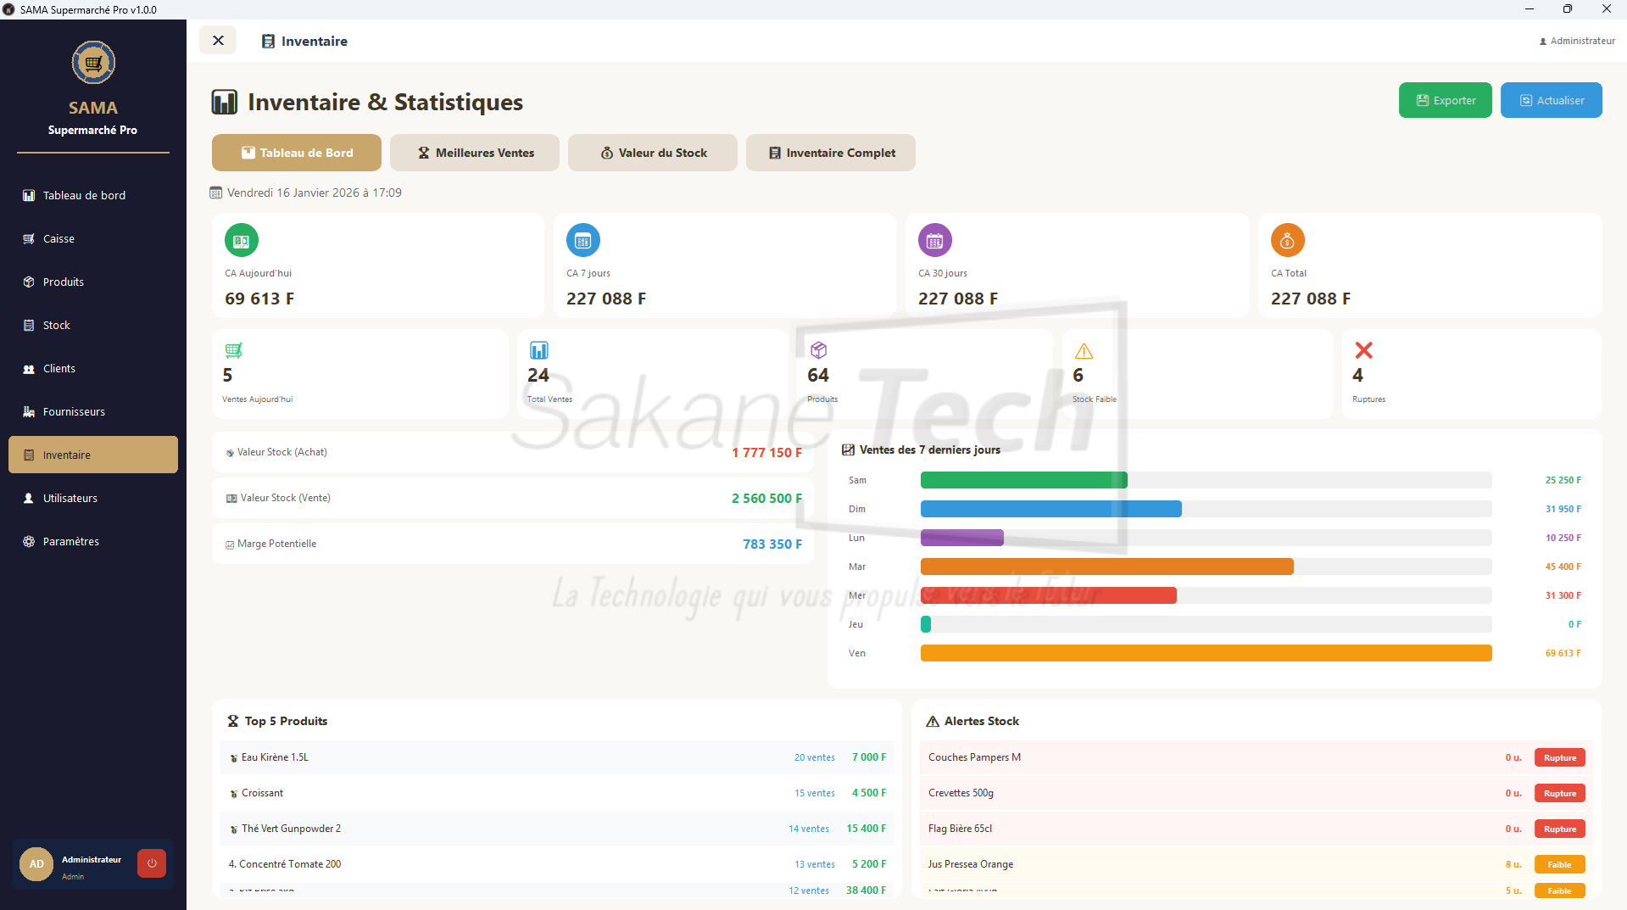Image resolution: width=1627 pixels, height=910 pixels.
Task: Open Produits in the sidebar
Action: coord(93,282)
